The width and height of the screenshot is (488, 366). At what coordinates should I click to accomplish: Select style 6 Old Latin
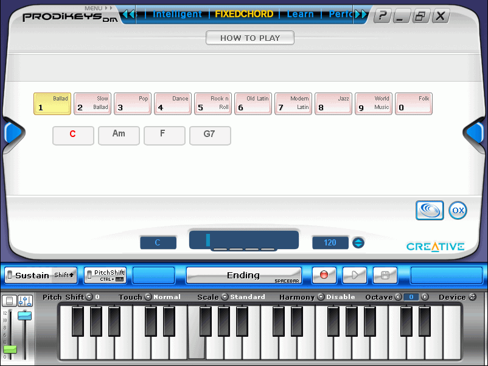click(x=253, y=104)
